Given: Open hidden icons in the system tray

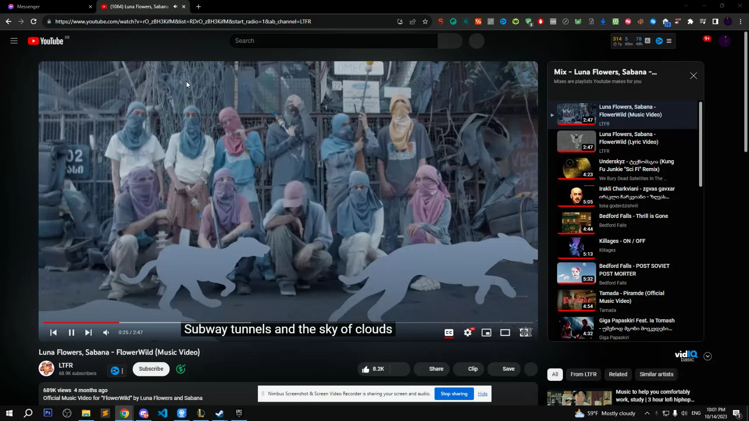Looking at the screenshot, I should point(647,413).
